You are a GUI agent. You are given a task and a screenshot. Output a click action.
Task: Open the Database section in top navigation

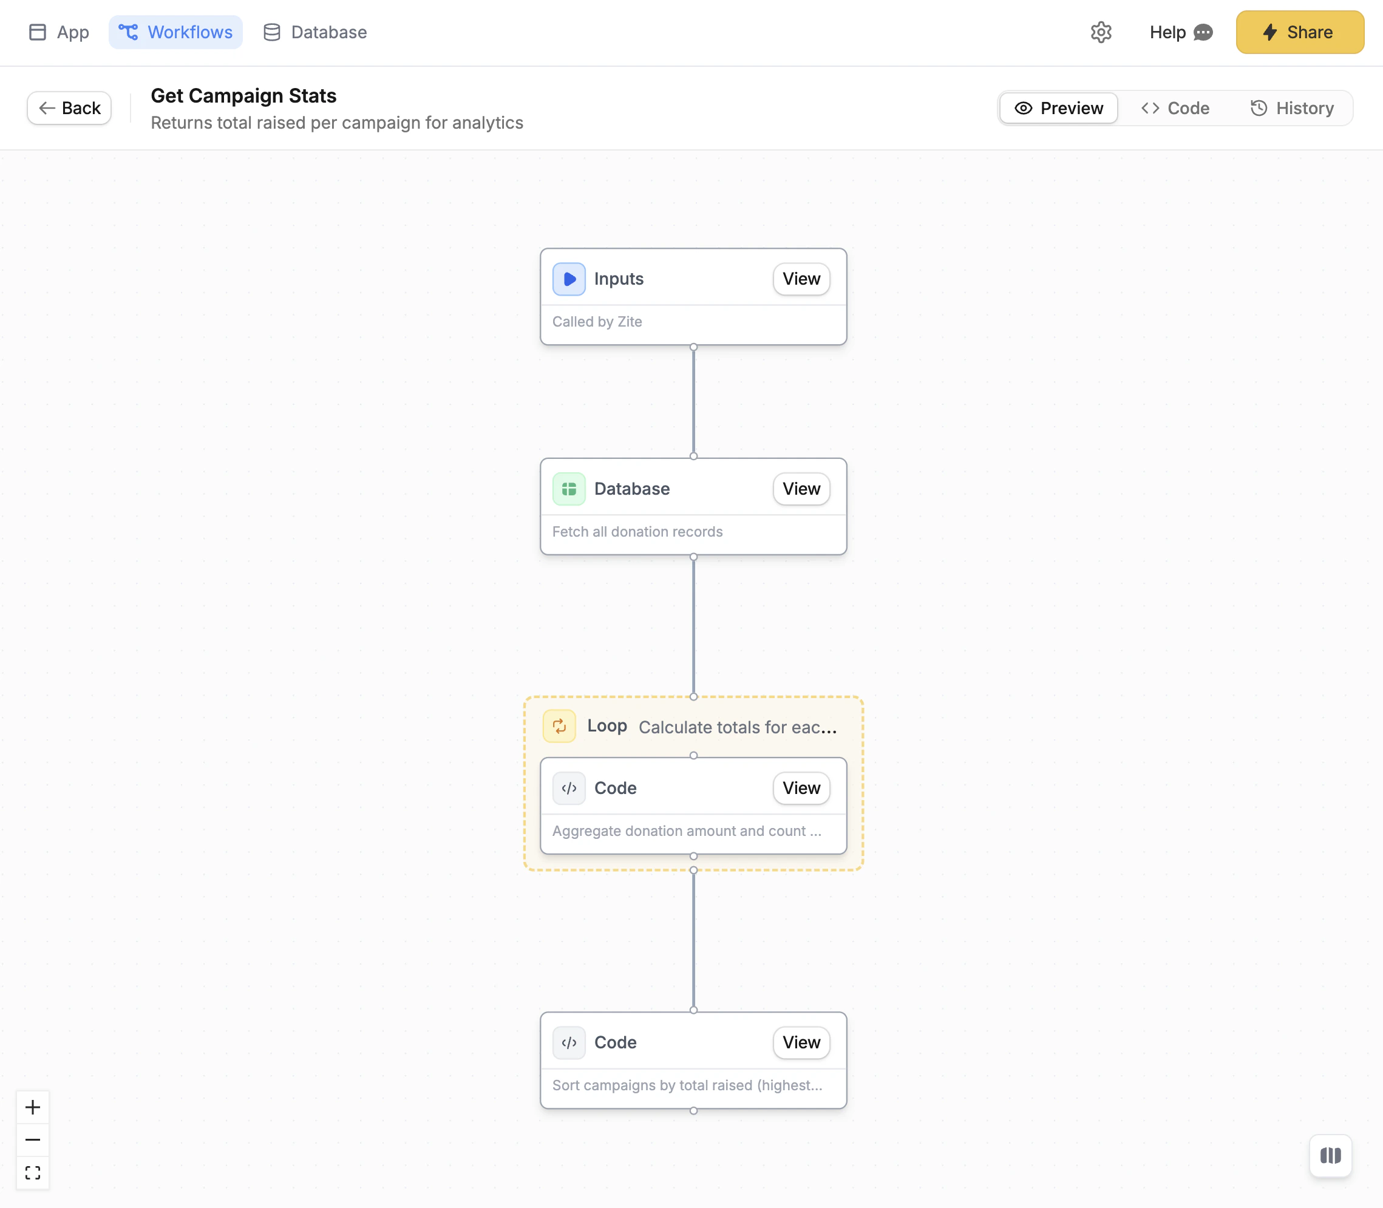click(314, 32)
